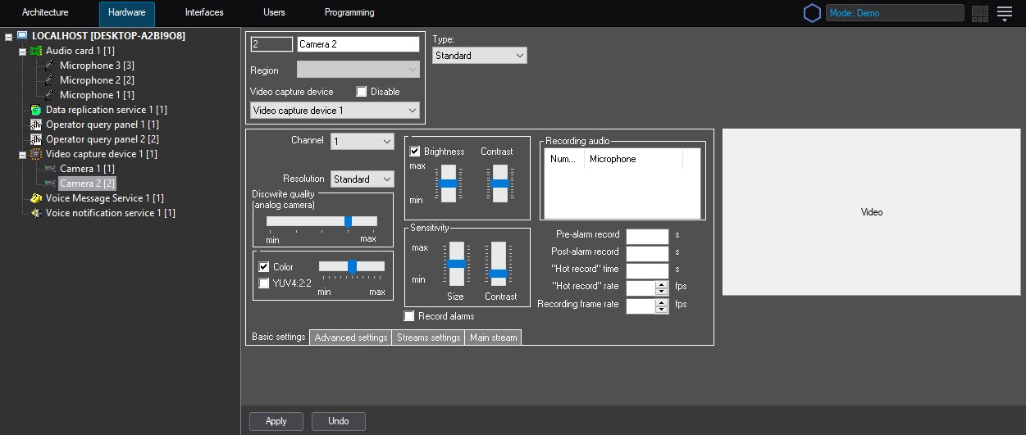1026x435 pixels.
Task: Collapse the Video capture device 1 tree node
Action: pyautogui.click(x=23, y=154)
